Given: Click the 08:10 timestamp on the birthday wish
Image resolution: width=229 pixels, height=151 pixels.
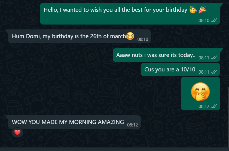Looking at the screenshot, I should [x=204, y=20].
